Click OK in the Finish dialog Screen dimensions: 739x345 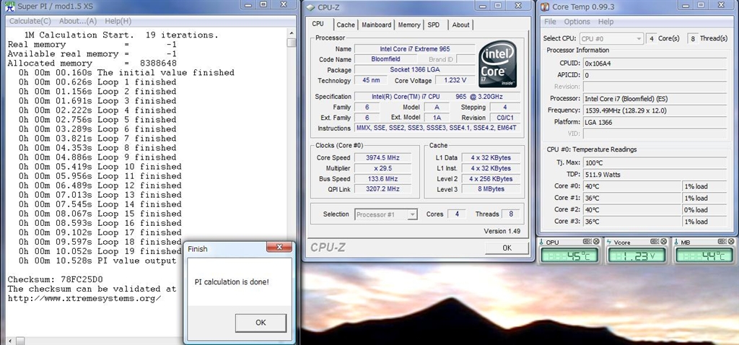click(x=261, y=323)
